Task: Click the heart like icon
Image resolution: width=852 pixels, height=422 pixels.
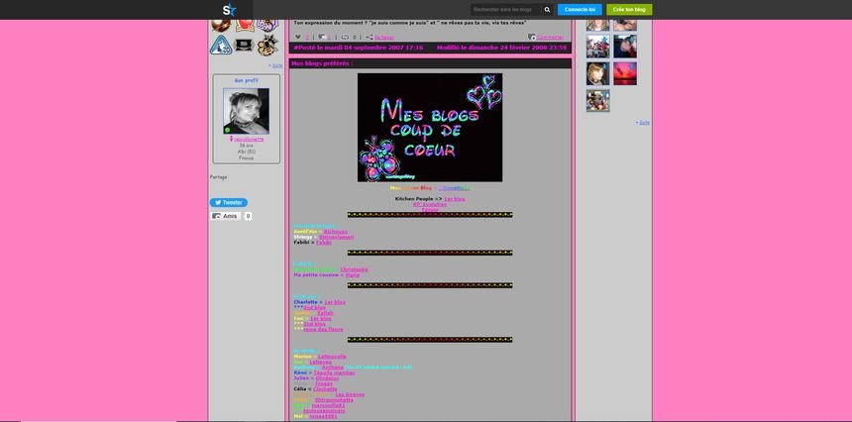Action: (298, 38)
